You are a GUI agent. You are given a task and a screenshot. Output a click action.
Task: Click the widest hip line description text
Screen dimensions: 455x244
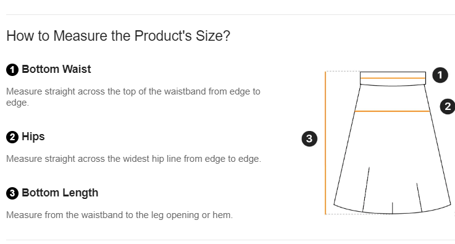(x=134, y=159)
